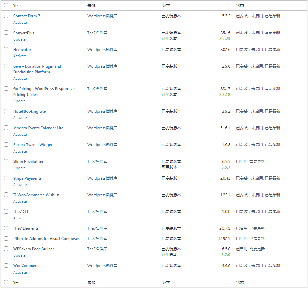Click Update under ConvertPlus

(19, 39)
